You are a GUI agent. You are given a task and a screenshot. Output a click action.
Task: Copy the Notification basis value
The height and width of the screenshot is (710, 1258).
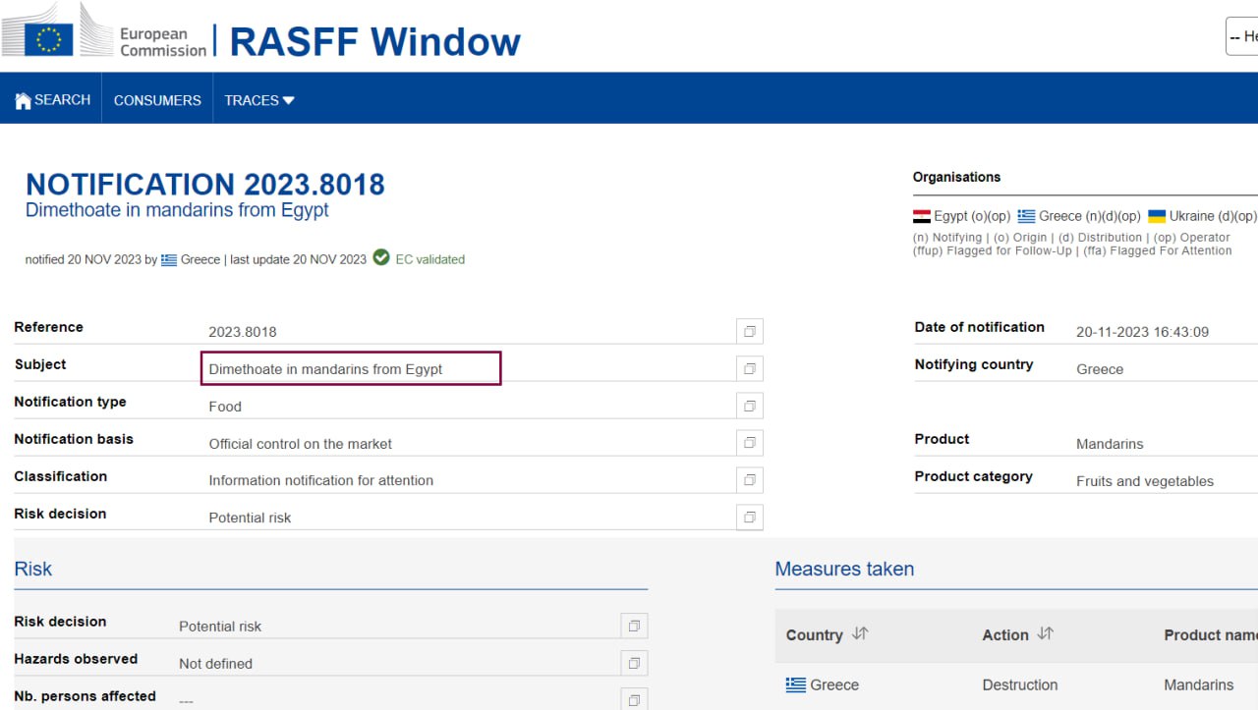pos(749,444)
